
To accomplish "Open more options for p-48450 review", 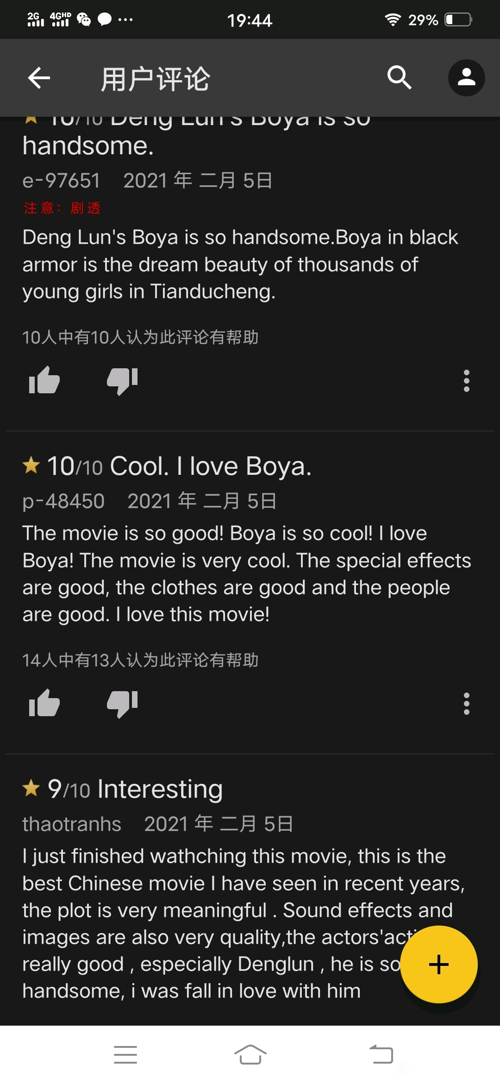I will point(466,704).
